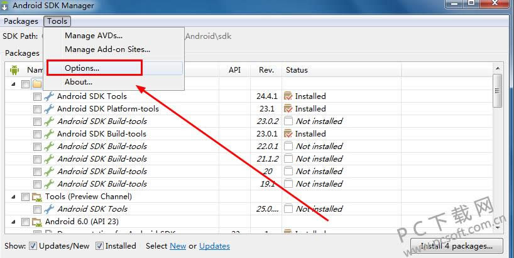
Task: Click the New selection link
Action: click(178, 246)
